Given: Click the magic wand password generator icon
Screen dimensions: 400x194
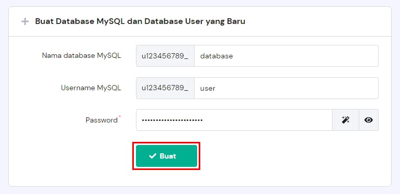Looking at the screenshot, I should point(346,120).
